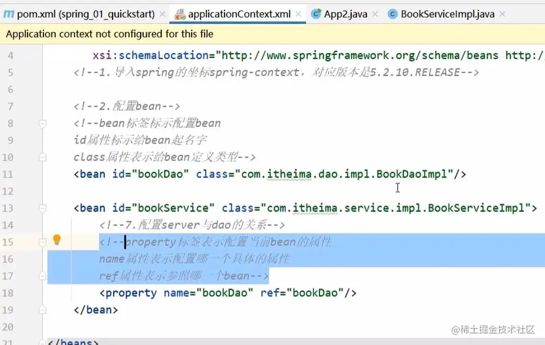Collapse the comment fold at line 8
Viewport: 545px width, 345px height.
[42, 123]
